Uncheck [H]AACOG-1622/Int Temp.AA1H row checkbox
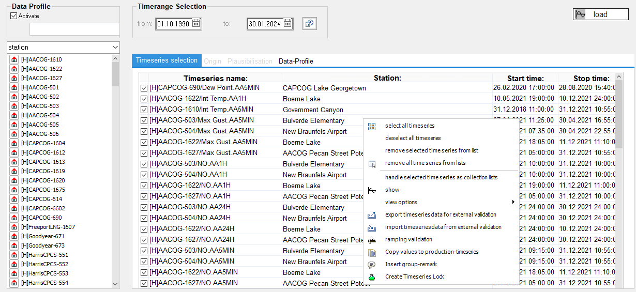This screenshot has height=292, width=636. (144, 99)
